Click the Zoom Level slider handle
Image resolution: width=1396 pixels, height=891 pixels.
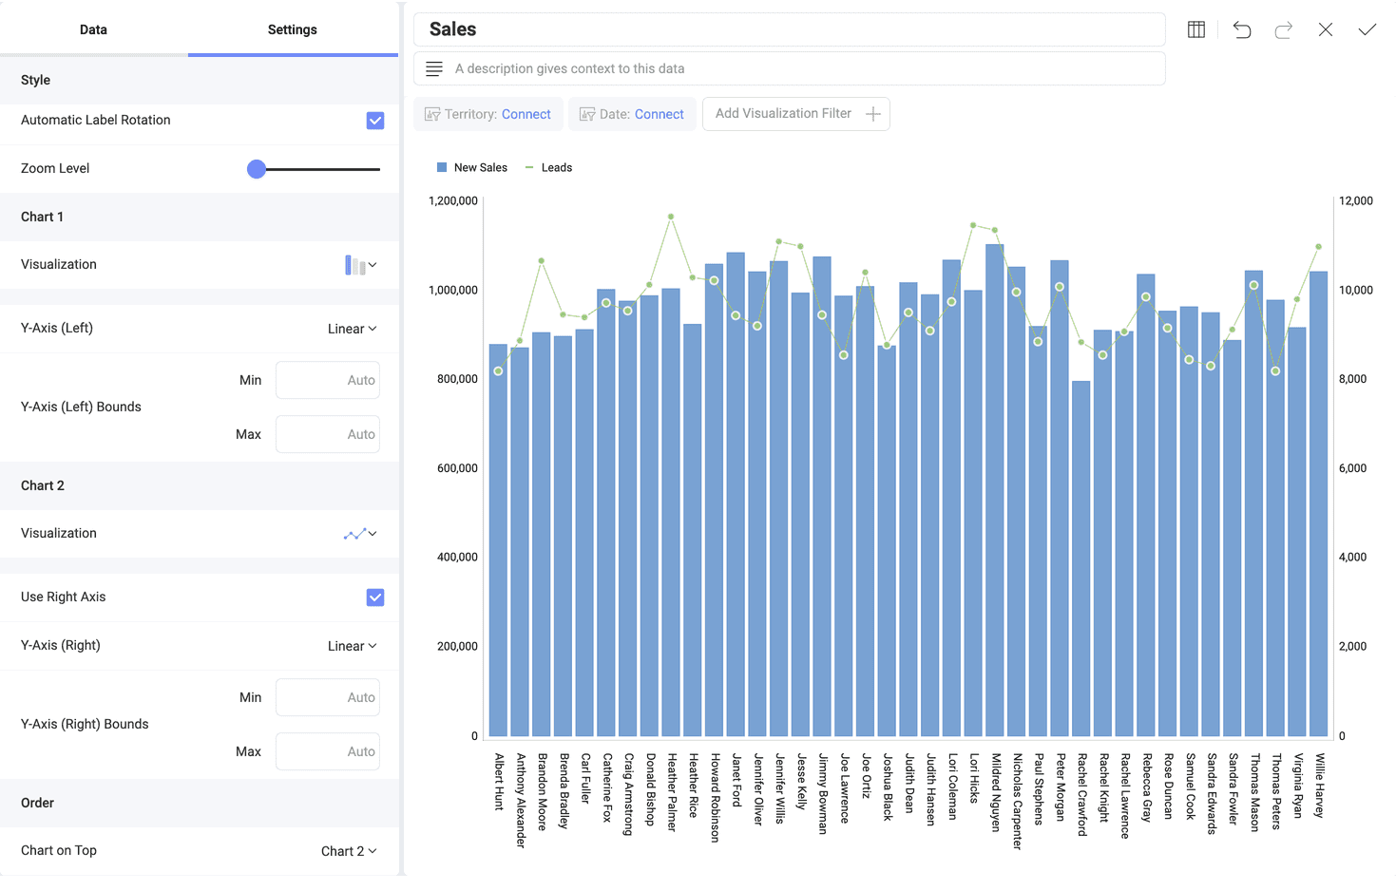click(257, 169)
